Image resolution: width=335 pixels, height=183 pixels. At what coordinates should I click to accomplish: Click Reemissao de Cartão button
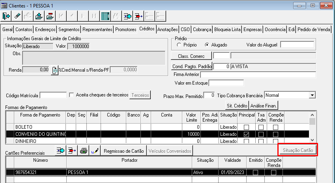click(x=124, y=151)
